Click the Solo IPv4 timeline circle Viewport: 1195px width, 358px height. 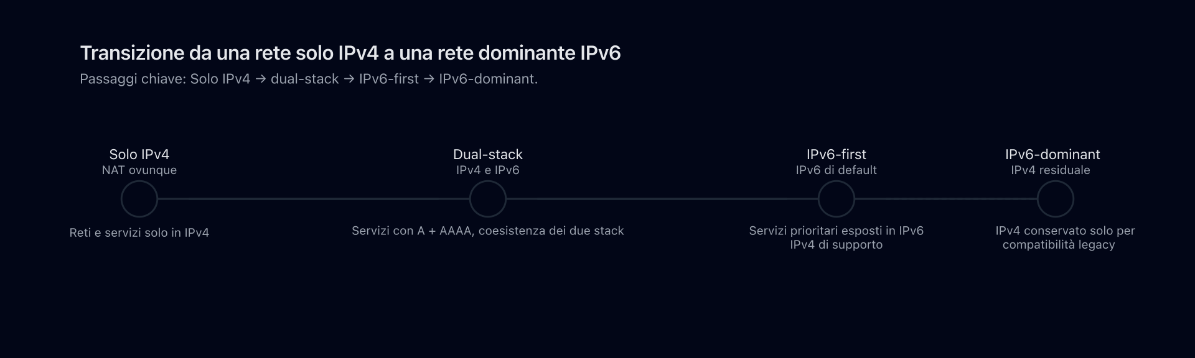139,200
